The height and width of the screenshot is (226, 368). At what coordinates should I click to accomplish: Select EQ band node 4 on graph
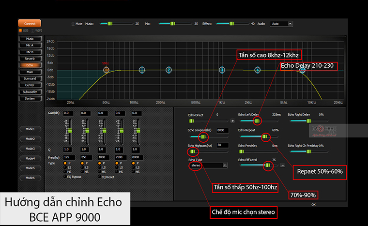pyautogui.click(x=258, y=70)
